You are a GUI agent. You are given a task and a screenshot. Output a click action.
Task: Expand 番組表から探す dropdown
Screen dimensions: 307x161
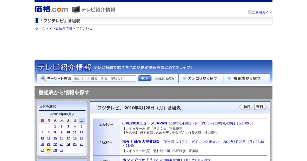pos(247,78)
